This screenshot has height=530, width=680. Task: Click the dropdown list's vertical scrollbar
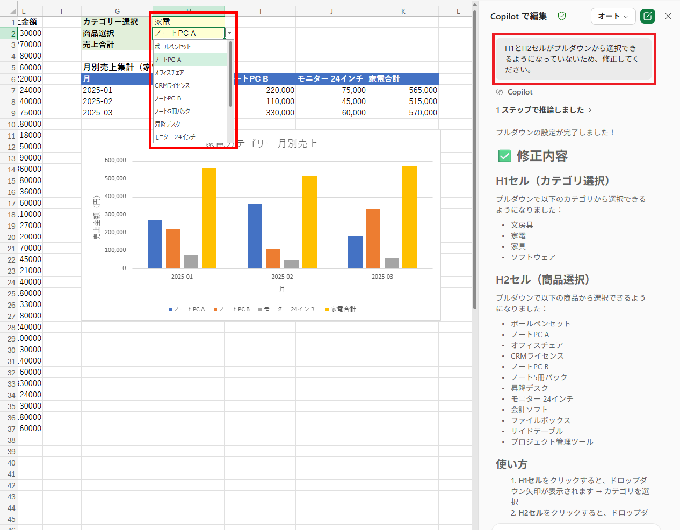[230, 75]
